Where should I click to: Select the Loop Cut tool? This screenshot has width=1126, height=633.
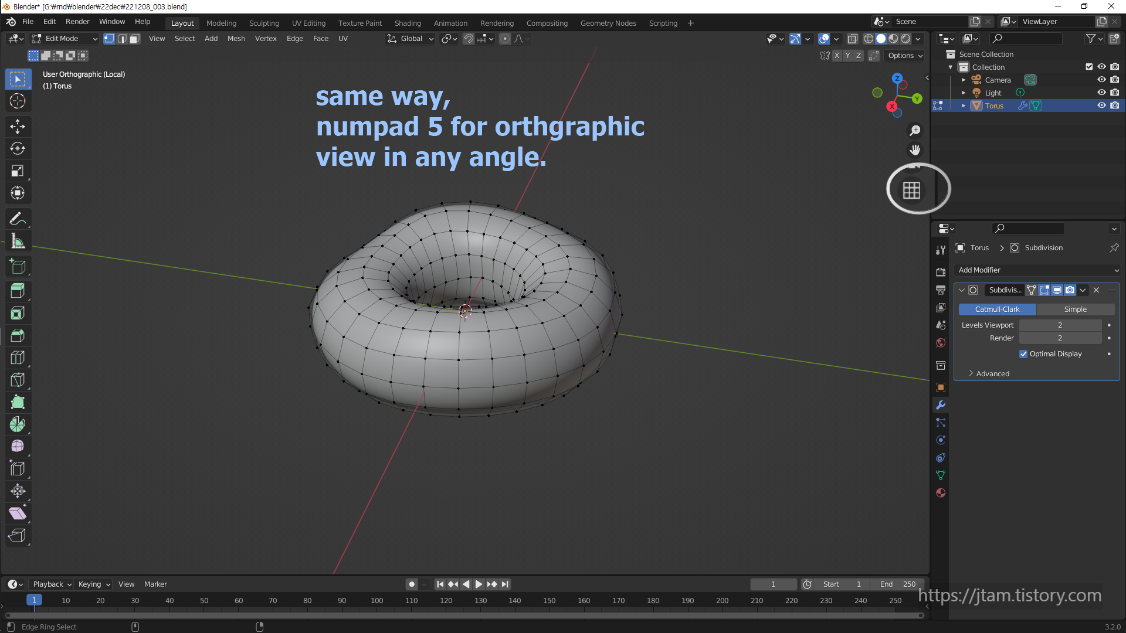click(x=18, y=358)
